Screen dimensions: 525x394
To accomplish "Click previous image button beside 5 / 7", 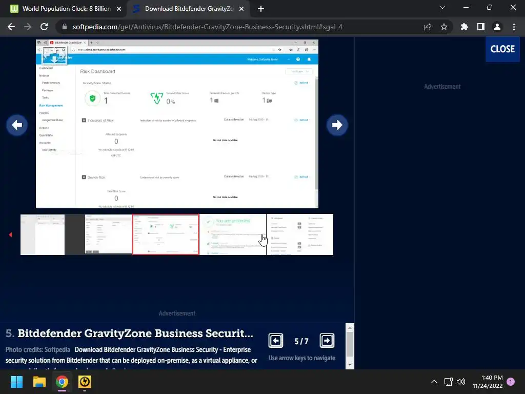I will [275, 341].
